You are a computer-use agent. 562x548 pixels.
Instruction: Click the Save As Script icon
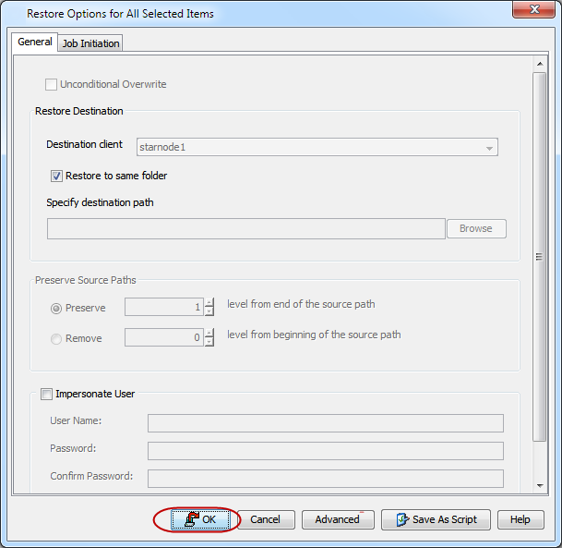coord(401,519)
